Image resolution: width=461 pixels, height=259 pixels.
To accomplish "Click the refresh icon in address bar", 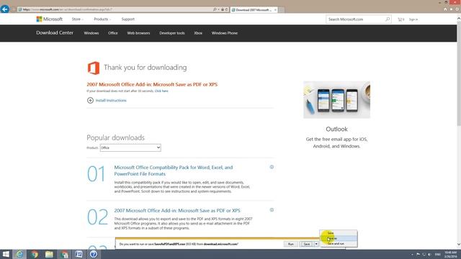I will tap(226, 9).
